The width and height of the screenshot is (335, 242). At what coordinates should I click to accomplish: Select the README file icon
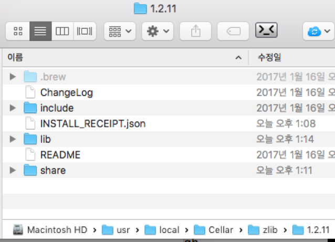[30, 155]
